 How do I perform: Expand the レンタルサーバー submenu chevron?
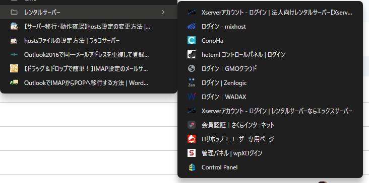click(163, 12)
